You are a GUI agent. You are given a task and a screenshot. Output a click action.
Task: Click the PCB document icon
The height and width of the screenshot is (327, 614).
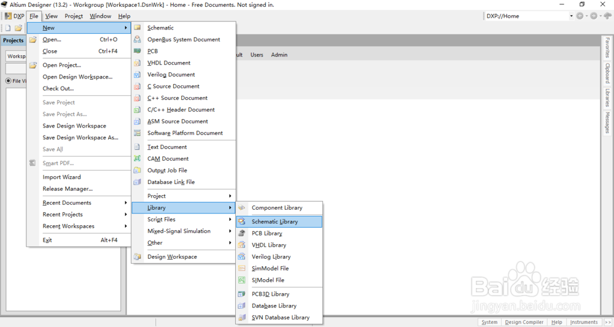click(137, 51)
